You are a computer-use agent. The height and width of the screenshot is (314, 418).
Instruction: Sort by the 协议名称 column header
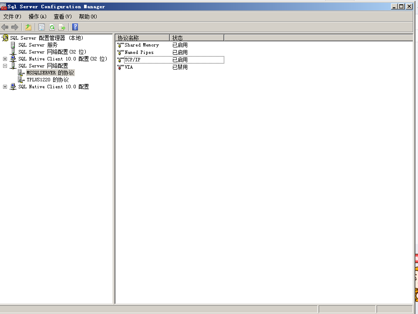(143, 38)
